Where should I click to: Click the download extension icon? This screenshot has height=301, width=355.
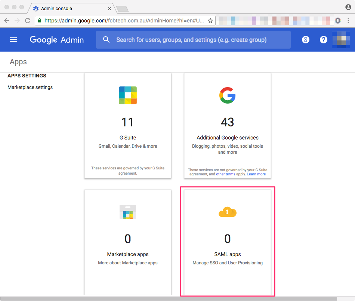point(338,21)
